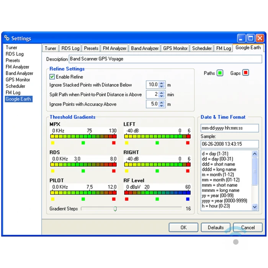Image resolution: width=268 pixels, height=268 pixels.
Task: Click the Gradient Steps slider thumb
Action: [x=115, y=209]
